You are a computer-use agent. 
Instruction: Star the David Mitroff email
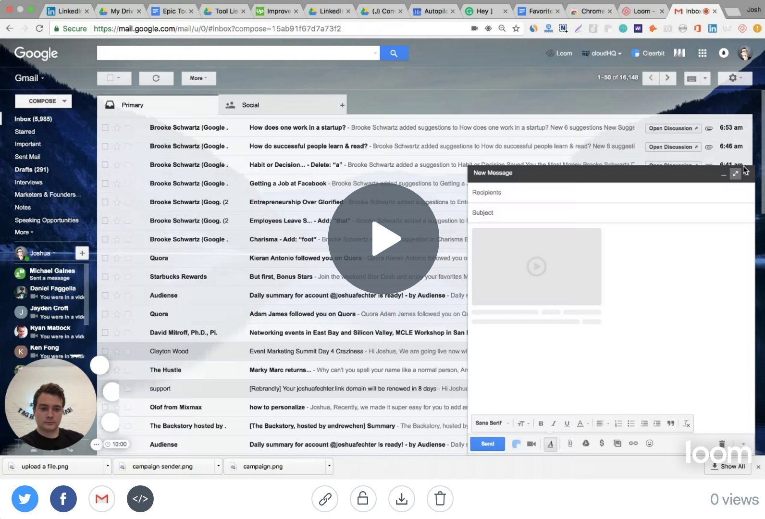(x=116, y=333)
